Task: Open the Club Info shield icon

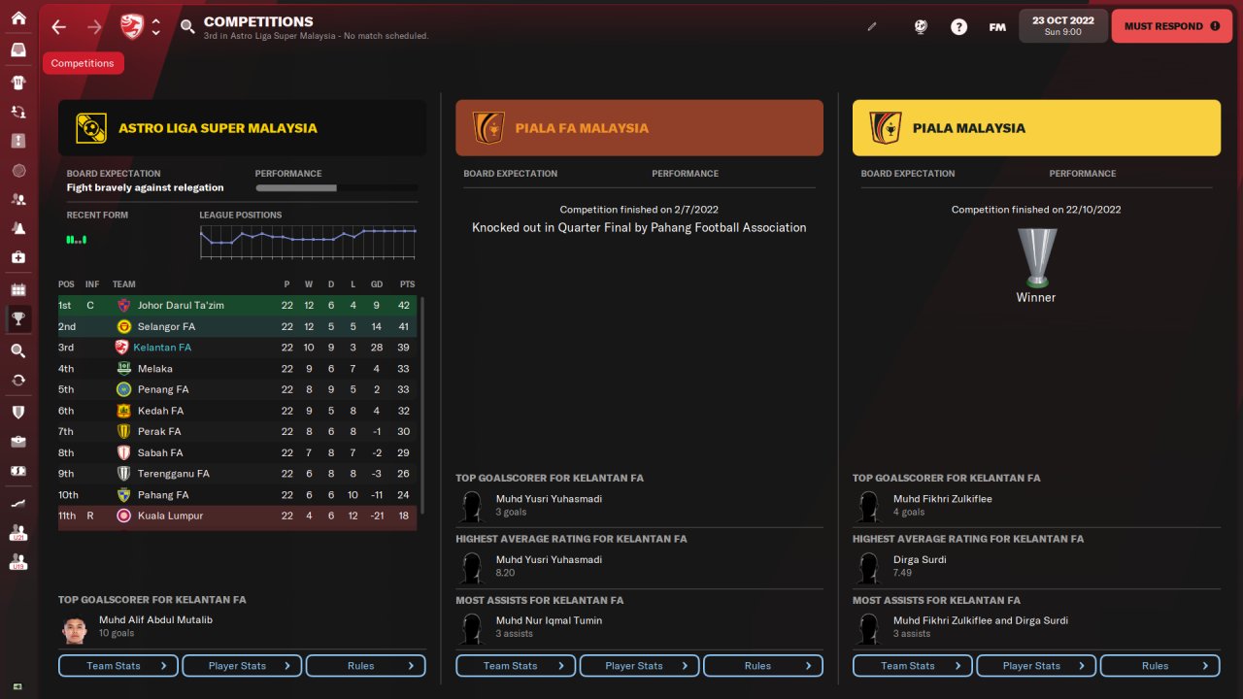Action: pos(17,412)
